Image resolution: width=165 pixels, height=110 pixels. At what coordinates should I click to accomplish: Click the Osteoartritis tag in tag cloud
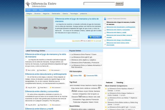[77, 100]
